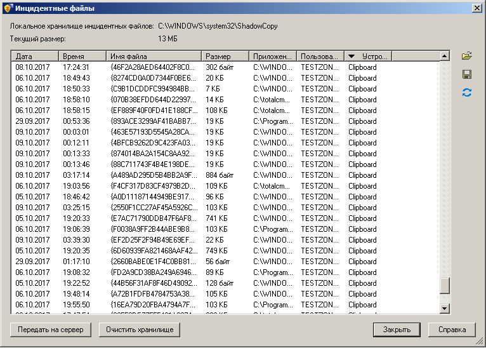Image resolution: width=486 pixels, height=348 pixels.
Task: Select file {16EA79D20FBA4794A7F...
Action: (x=153, y=305)
